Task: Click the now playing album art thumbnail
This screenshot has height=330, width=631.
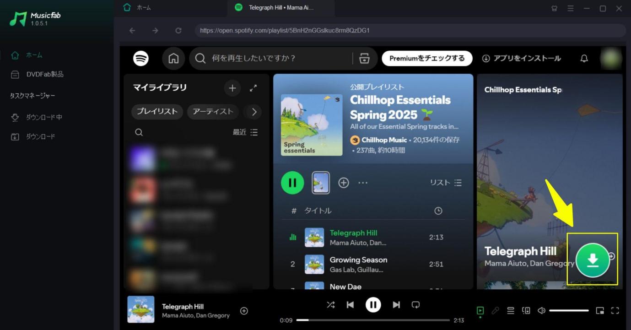Action: coord(141,309)
